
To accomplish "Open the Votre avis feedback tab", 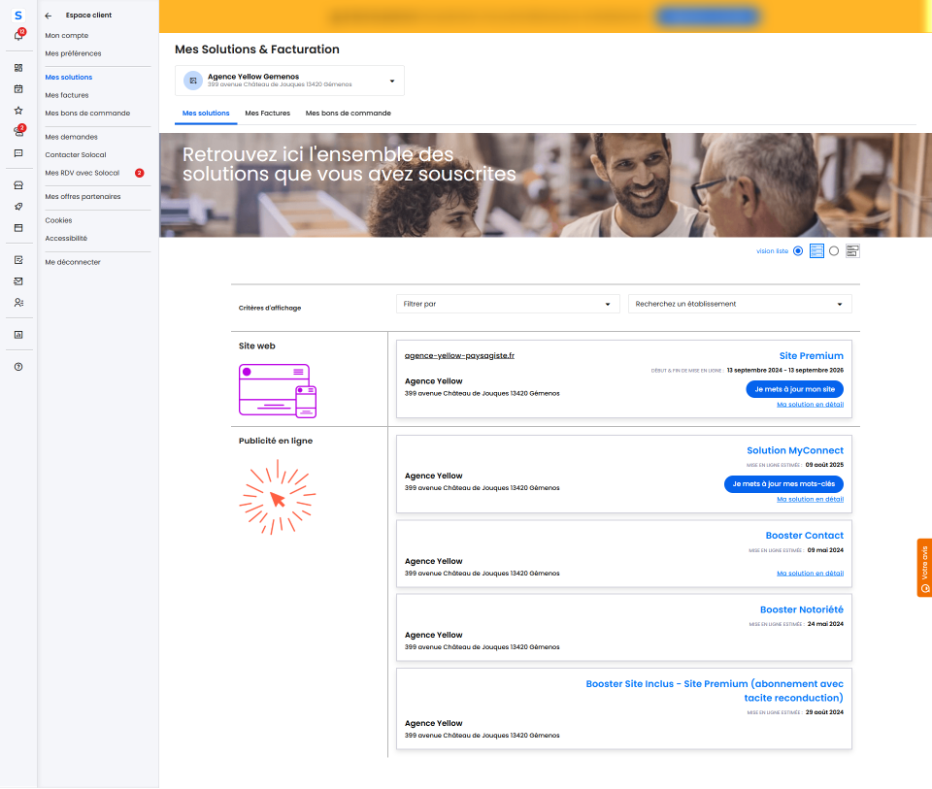I will pos(924,568).
